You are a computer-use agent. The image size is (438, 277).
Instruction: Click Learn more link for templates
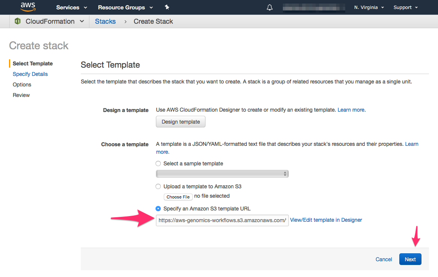411,144
